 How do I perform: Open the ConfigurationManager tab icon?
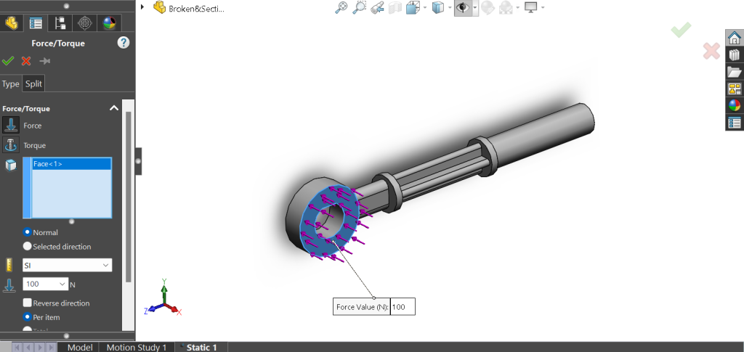click(60, 22)
